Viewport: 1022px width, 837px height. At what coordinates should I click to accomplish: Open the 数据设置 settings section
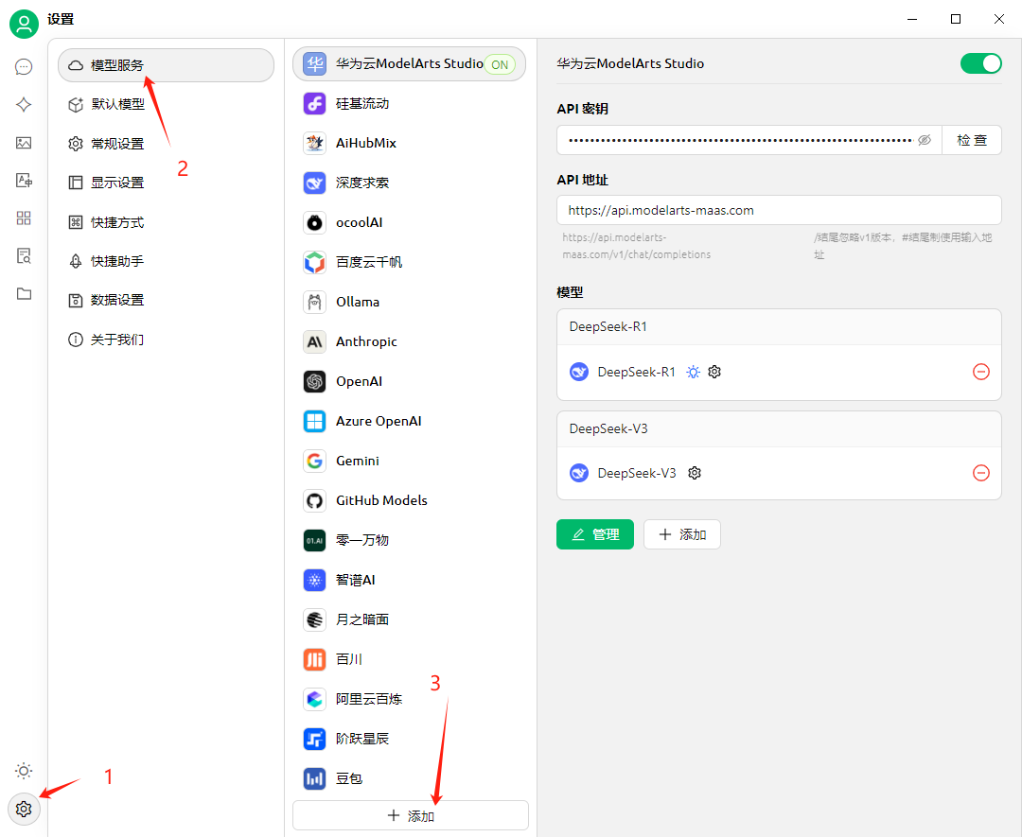(167, 300)
